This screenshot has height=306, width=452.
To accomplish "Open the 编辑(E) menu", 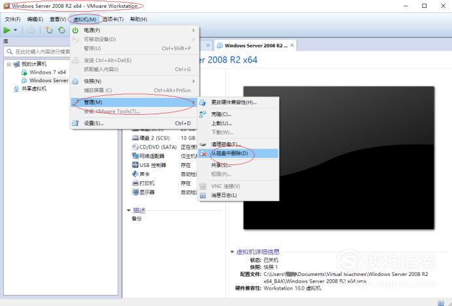I will click(x=35, y=20).
